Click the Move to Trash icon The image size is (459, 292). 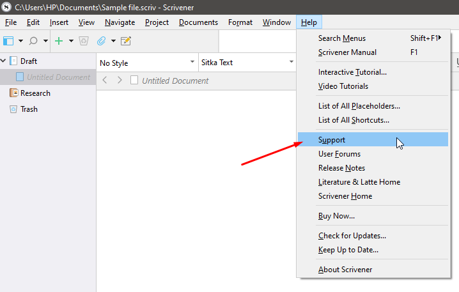pyautogui.click(x=84, y=41)
